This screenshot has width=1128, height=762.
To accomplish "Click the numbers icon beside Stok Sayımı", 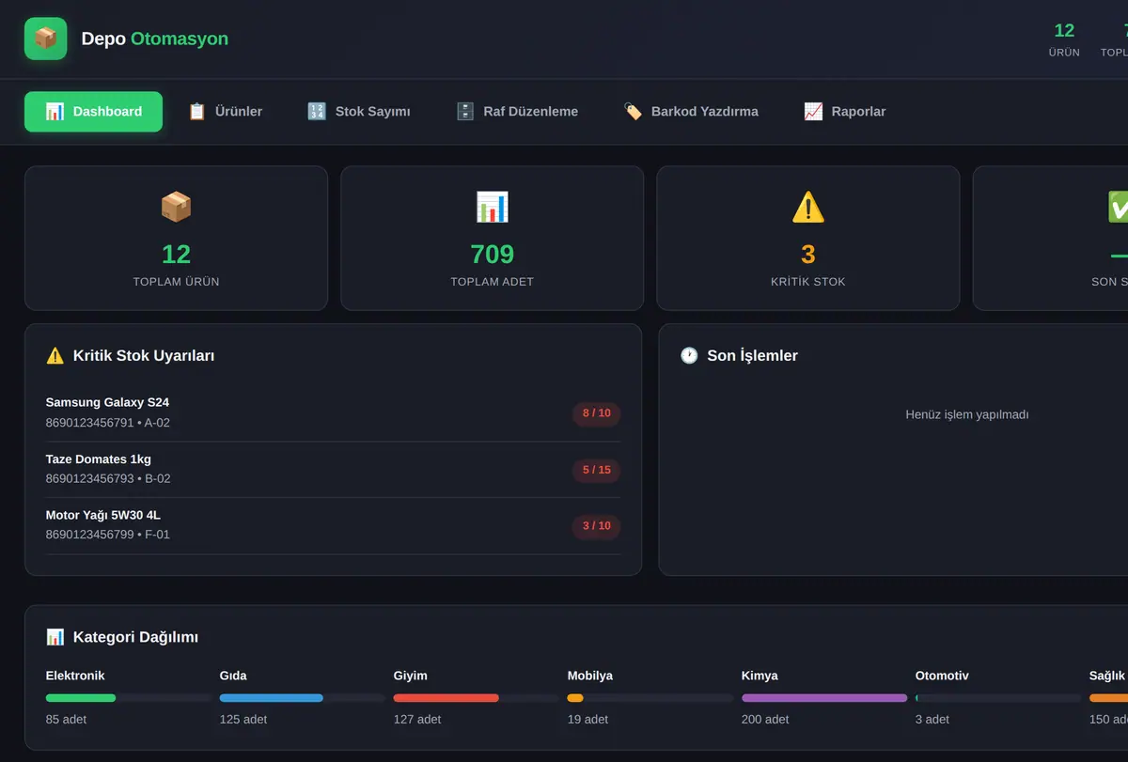I will pyautogui.click(x=317, y=112).
